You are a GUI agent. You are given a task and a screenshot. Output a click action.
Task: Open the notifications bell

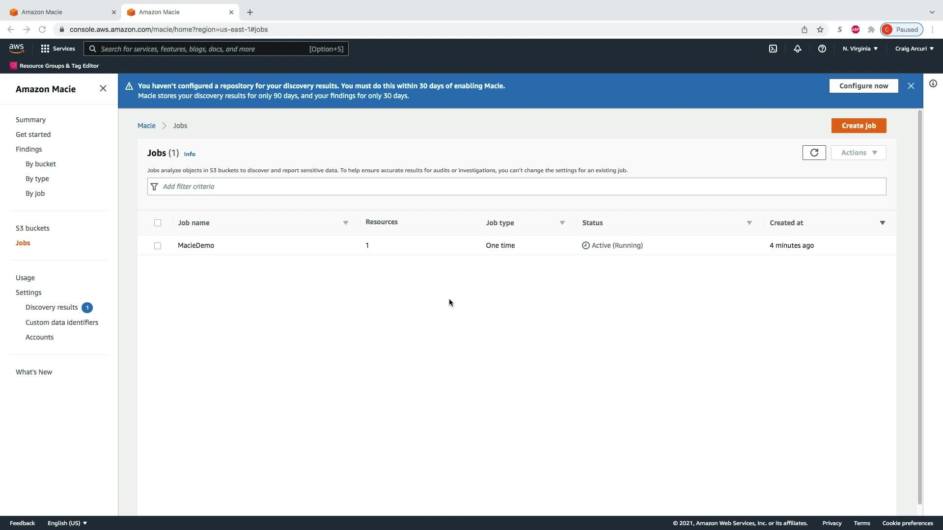tap(797, 49)
